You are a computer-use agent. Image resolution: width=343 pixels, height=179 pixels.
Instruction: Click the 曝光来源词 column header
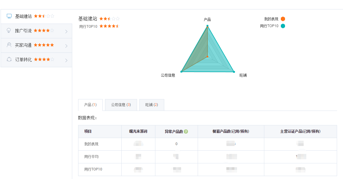(x=138, y=131)
